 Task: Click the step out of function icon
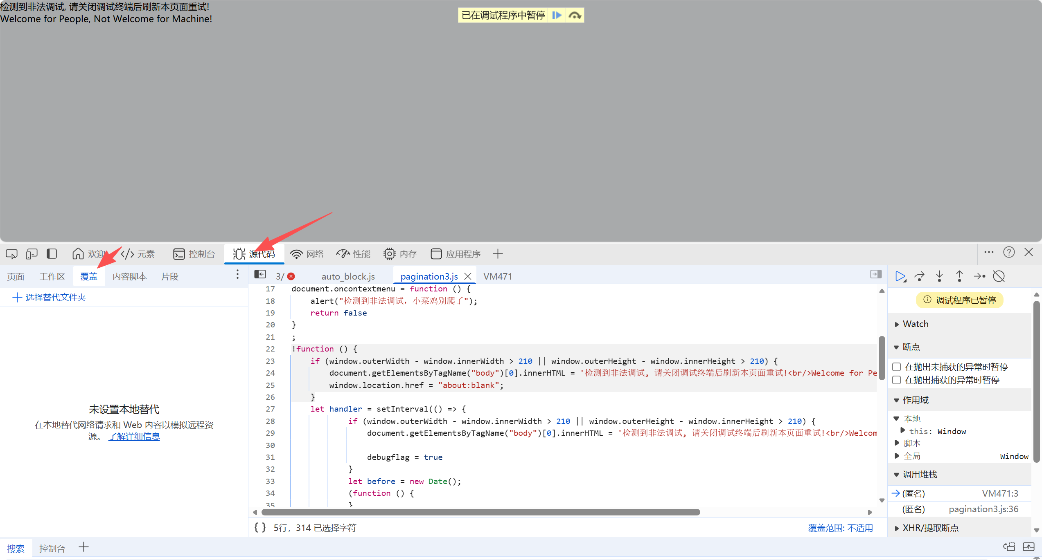[959, 277]
